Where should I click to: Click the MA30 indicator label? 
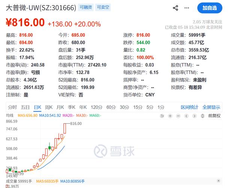click(82, 115)
